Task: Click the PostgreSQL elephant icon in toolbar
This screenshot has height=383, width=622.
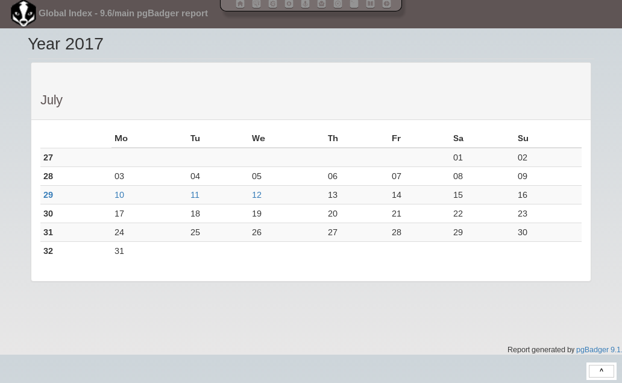Action: point(256,4)
